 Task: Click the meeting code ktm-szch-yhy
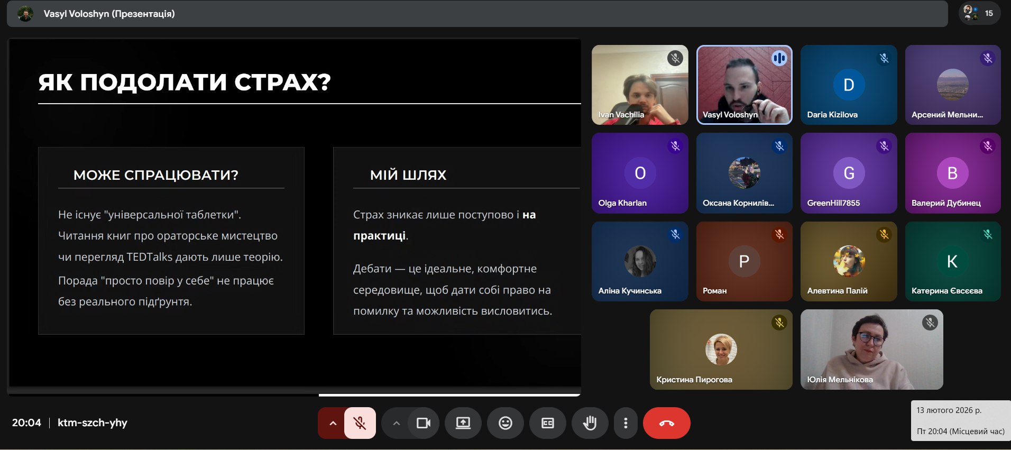(93, 423)
